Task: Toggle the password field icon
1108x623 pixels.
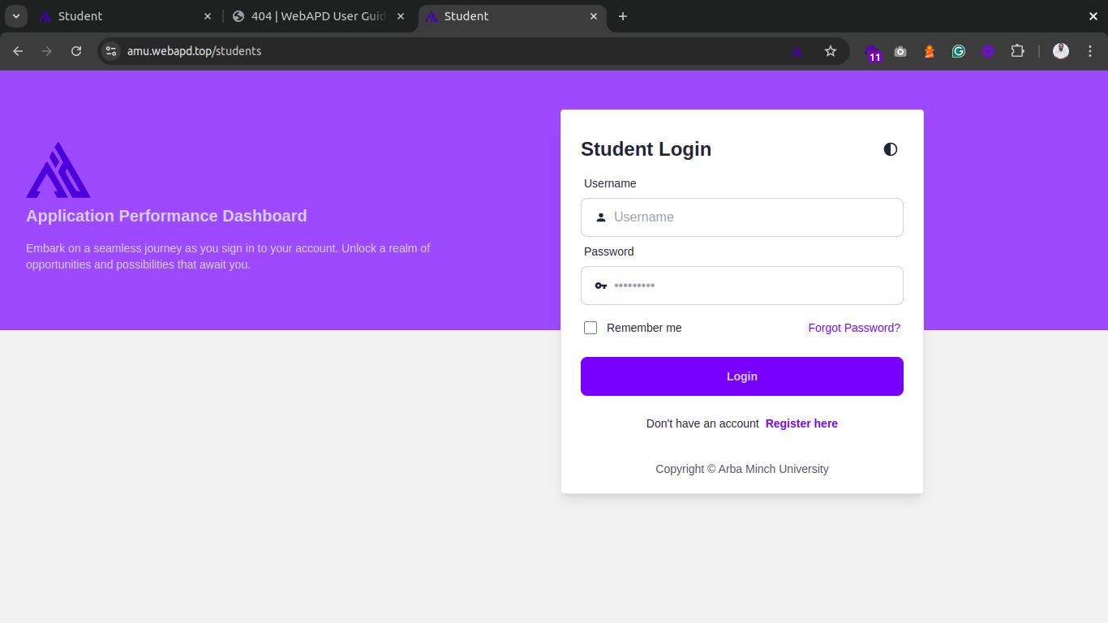Action: (601, 286)
